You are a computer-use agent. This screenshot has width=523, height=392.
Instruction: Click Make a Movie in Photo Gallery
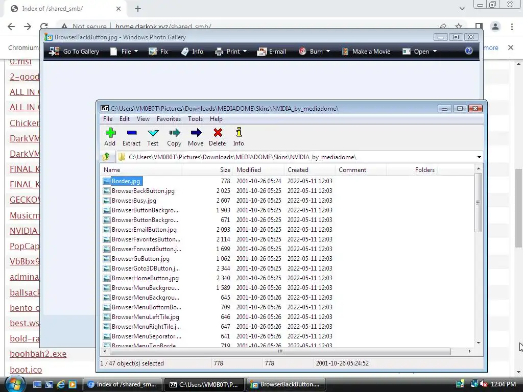pos(366,52)
